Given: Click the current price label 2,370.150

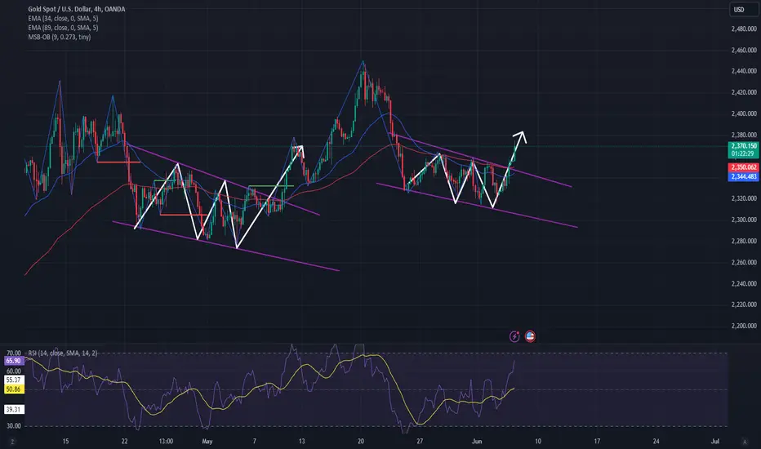Looking at the screenshot, I should [744, 146].
